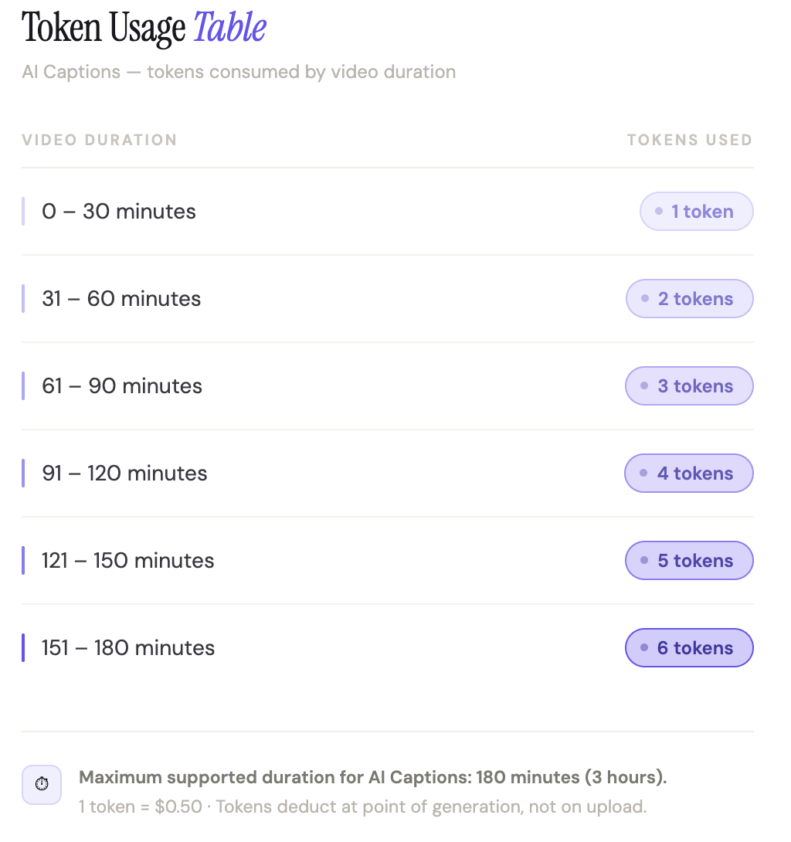Select the '91 – 120 minutes' row label
Viewport: 791px width, 842px height.
(x=124, y=474)
